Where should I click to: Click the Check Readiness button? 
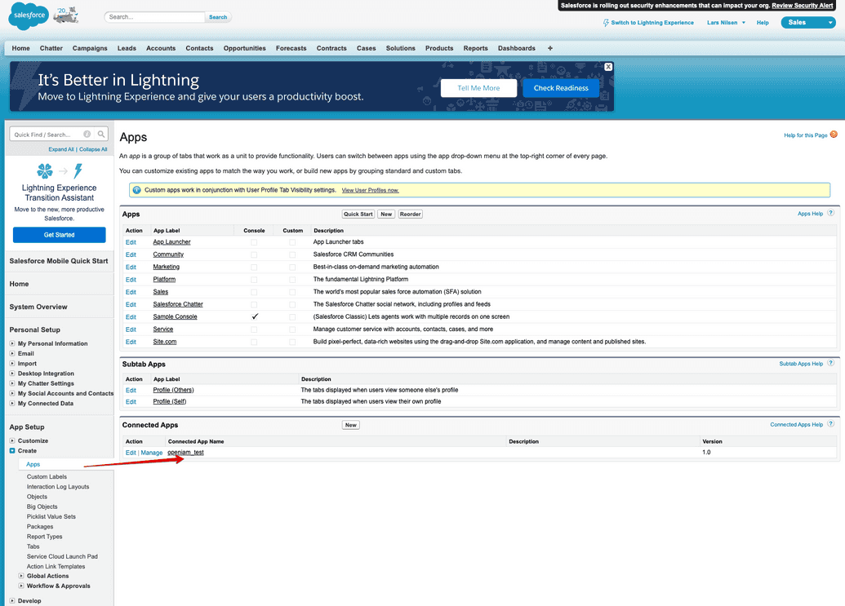coord(561,88)
